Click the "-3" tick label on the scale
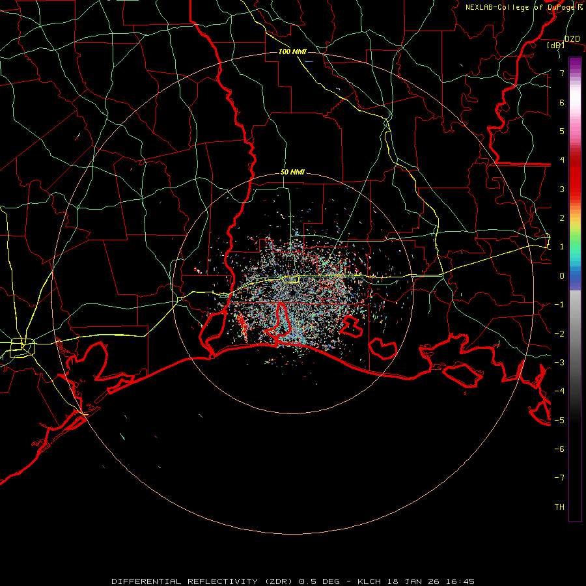Viewport: 586px width, 586px height. click(559, 363)
